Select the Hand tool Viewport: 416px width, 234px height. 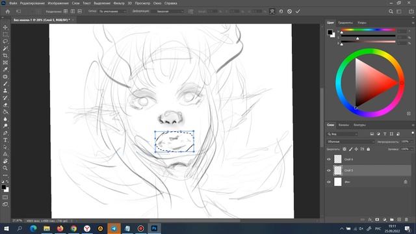click(5, 161)
